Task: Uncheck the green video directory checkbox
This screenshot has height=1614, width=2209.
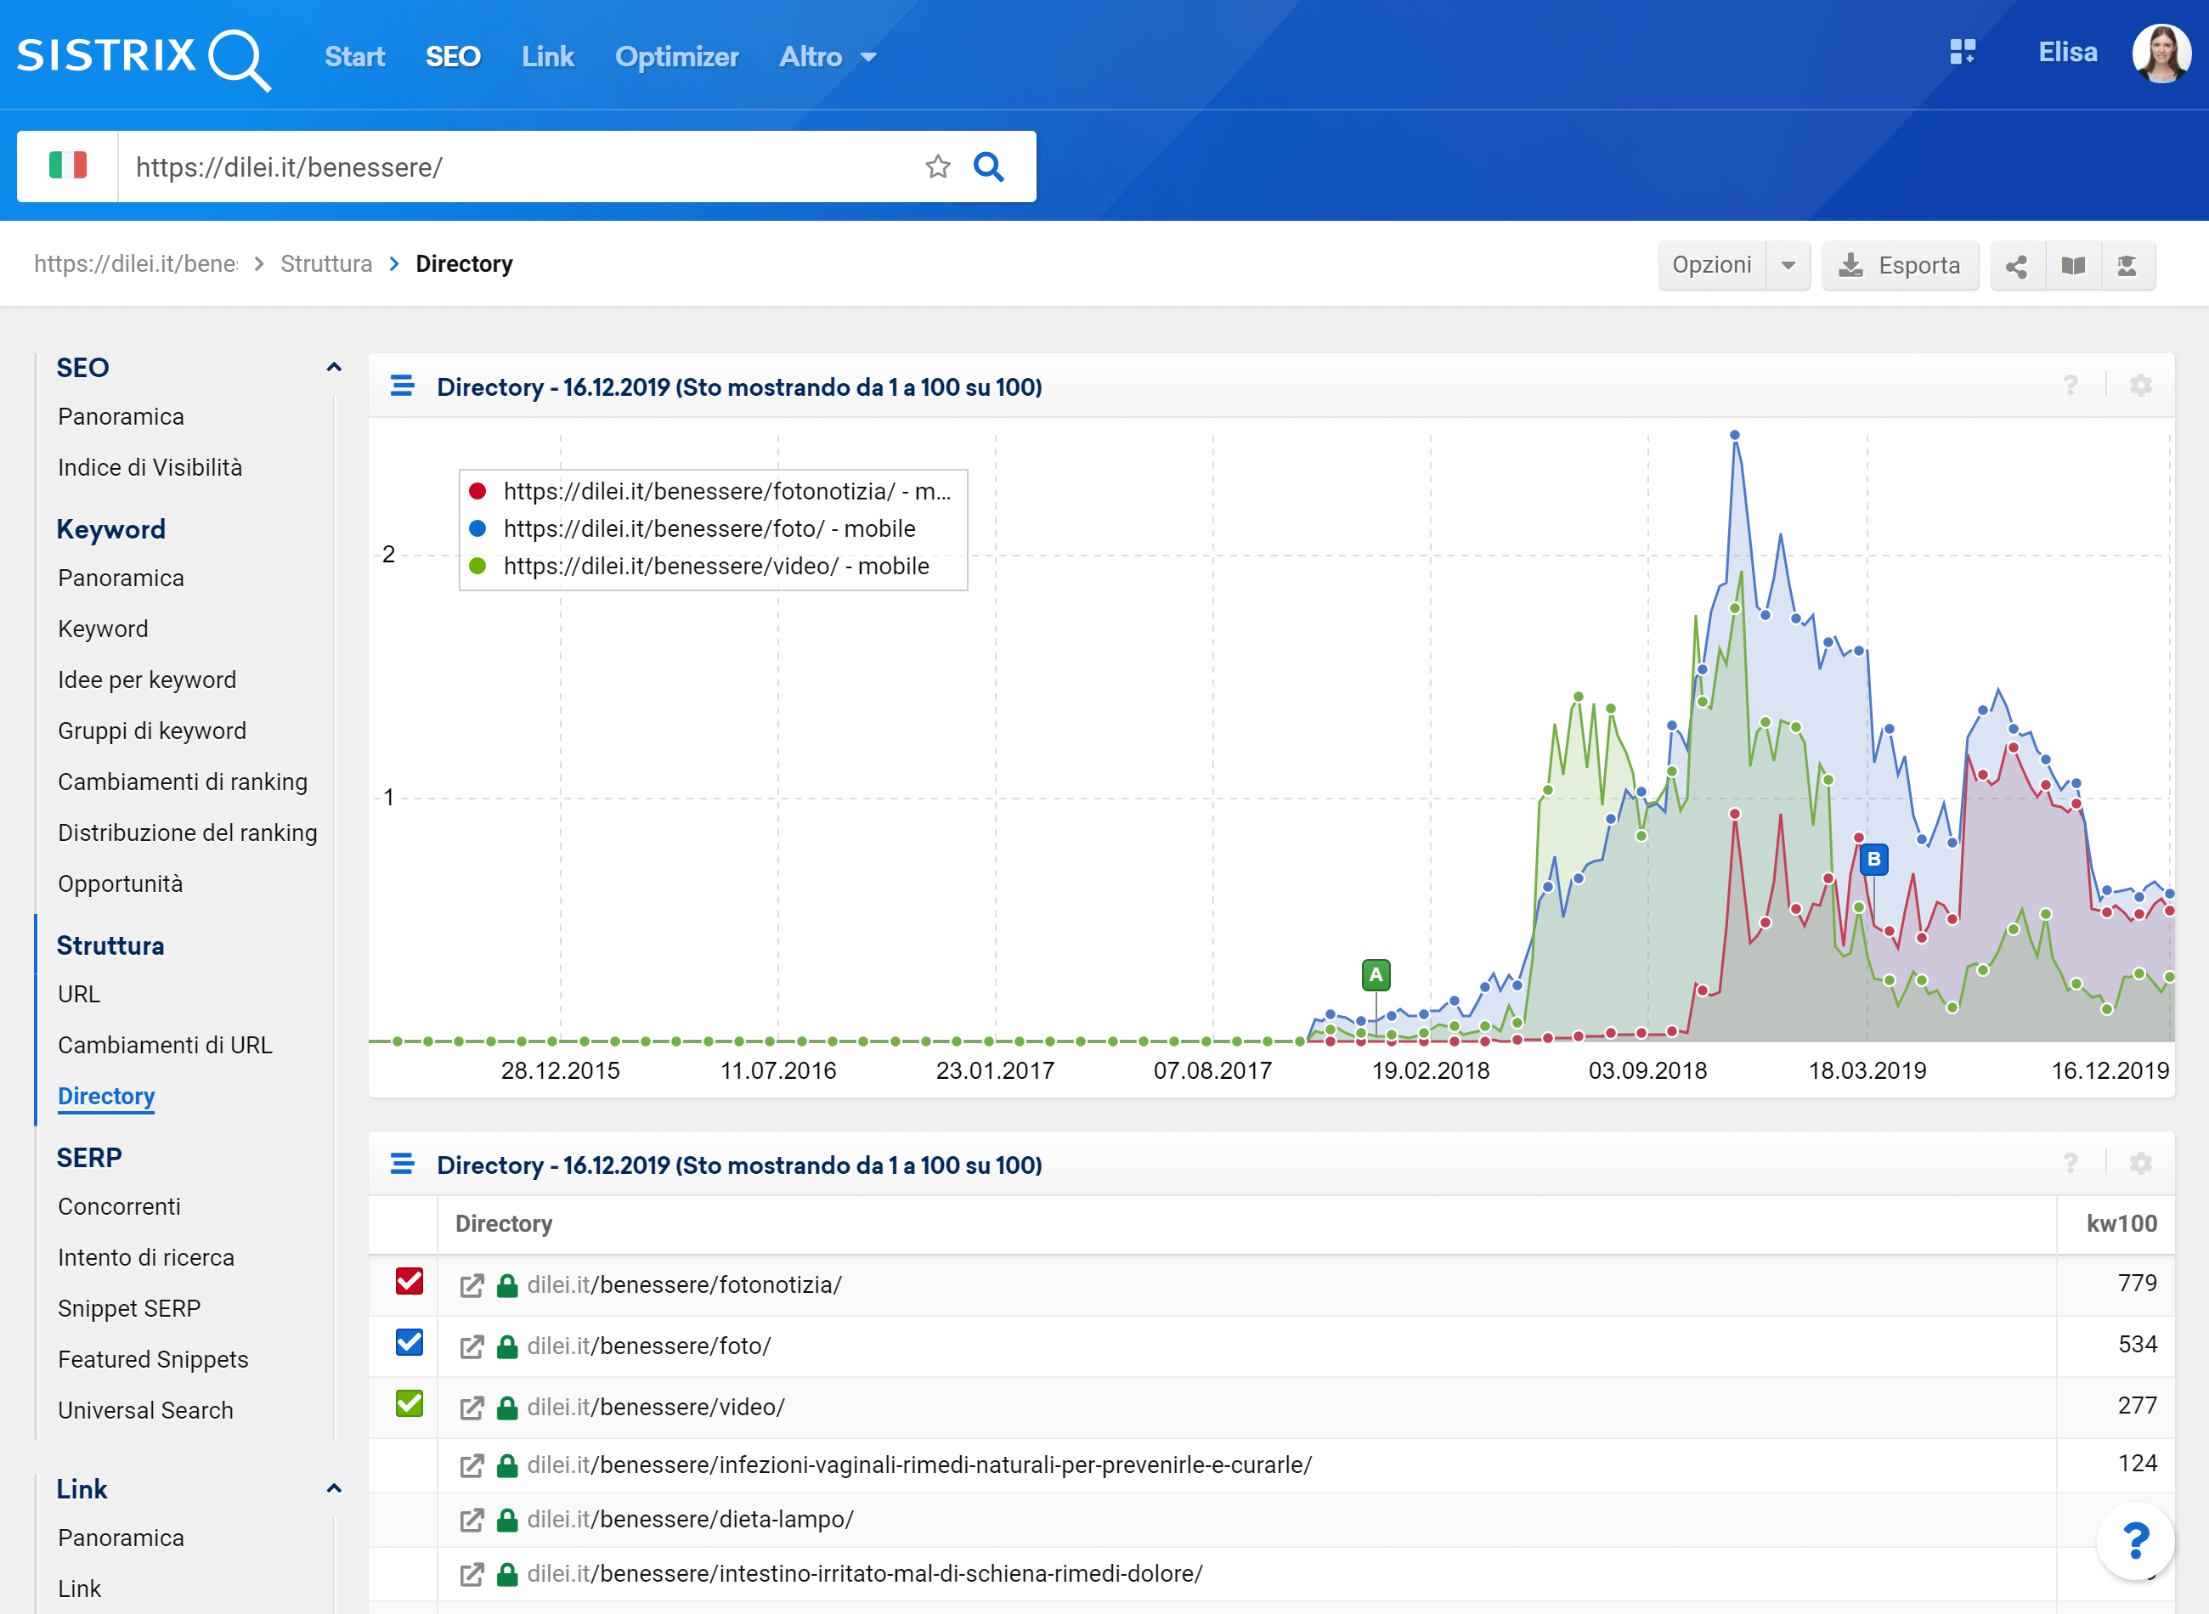Action: 410,1404
